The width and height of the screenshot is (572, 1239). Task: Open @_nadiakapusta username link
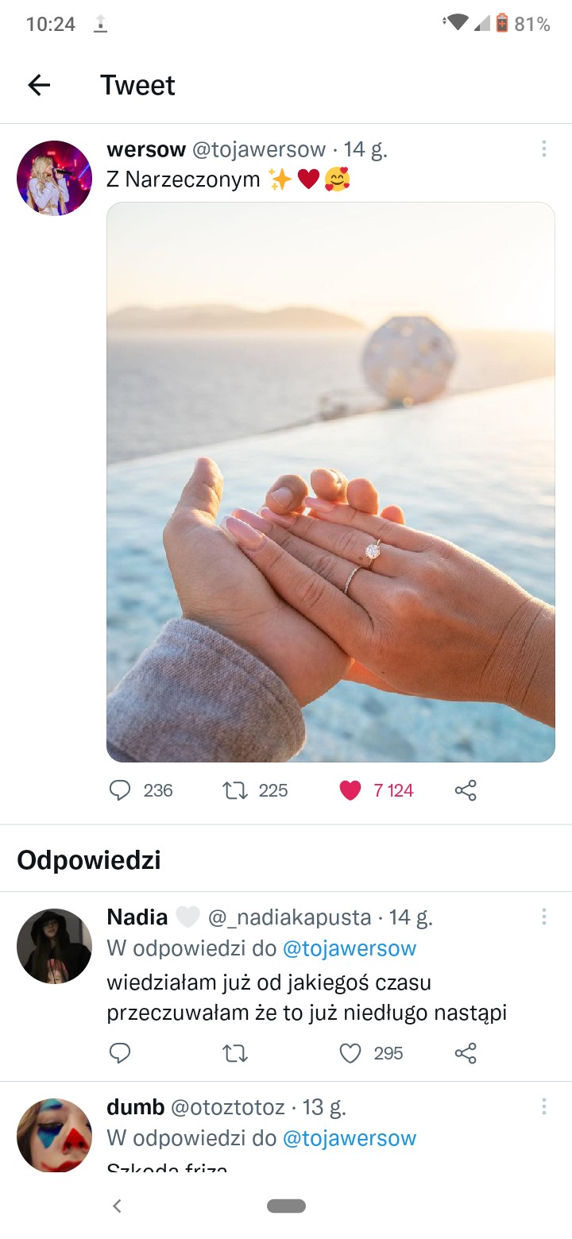pyautogui.click(x=289, y=917)
